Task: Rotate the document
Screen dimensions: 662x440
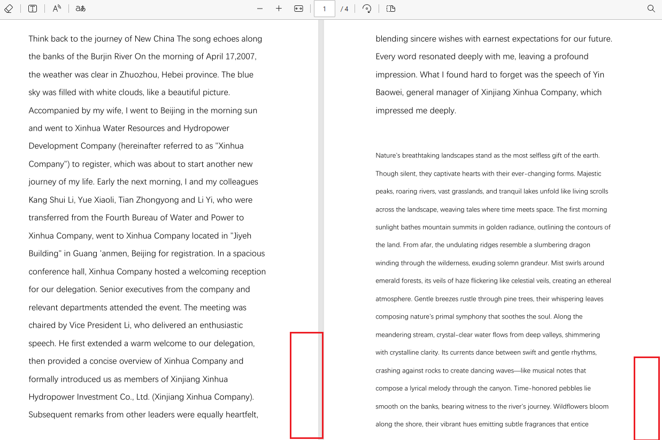Action: pyautogui.click(x=367, y=9)
